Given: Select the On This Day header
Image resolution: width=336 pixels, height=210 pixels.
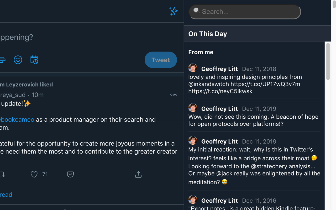Looking at the screenshot, I should 208,34.
